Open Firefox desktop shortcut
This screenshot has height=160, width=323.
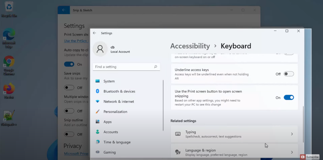coord(9,89)
